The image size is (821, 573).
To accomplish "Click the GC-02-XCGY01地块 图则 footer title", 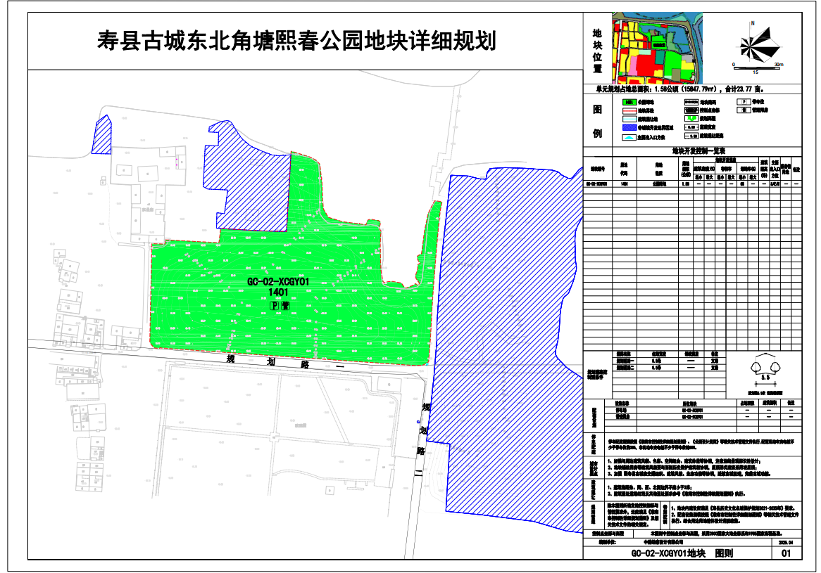I will click(677, 554).
